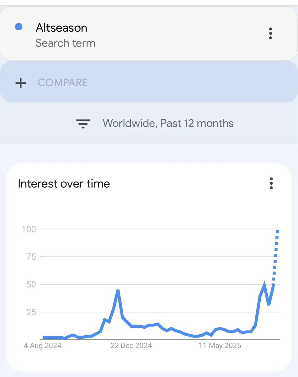The width and height of the screenshot is (298, 377).
Task: Click the dotted forecast line near 100
Action: (x=275, y=258)
